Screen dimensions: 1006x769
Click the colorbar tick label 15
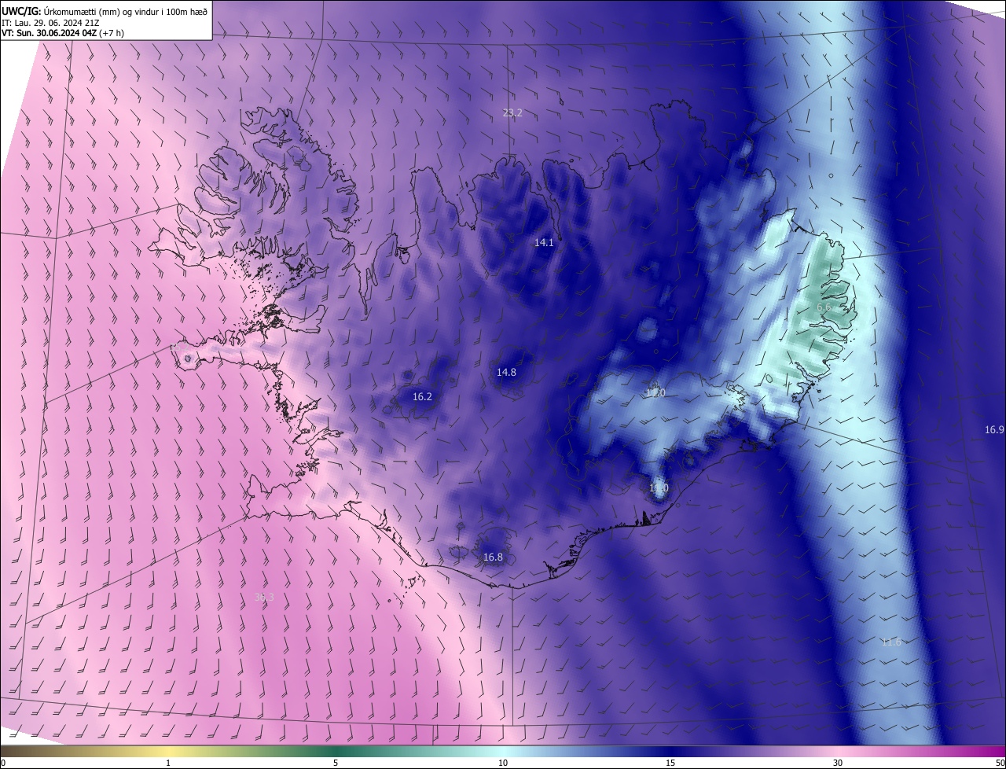670,763
